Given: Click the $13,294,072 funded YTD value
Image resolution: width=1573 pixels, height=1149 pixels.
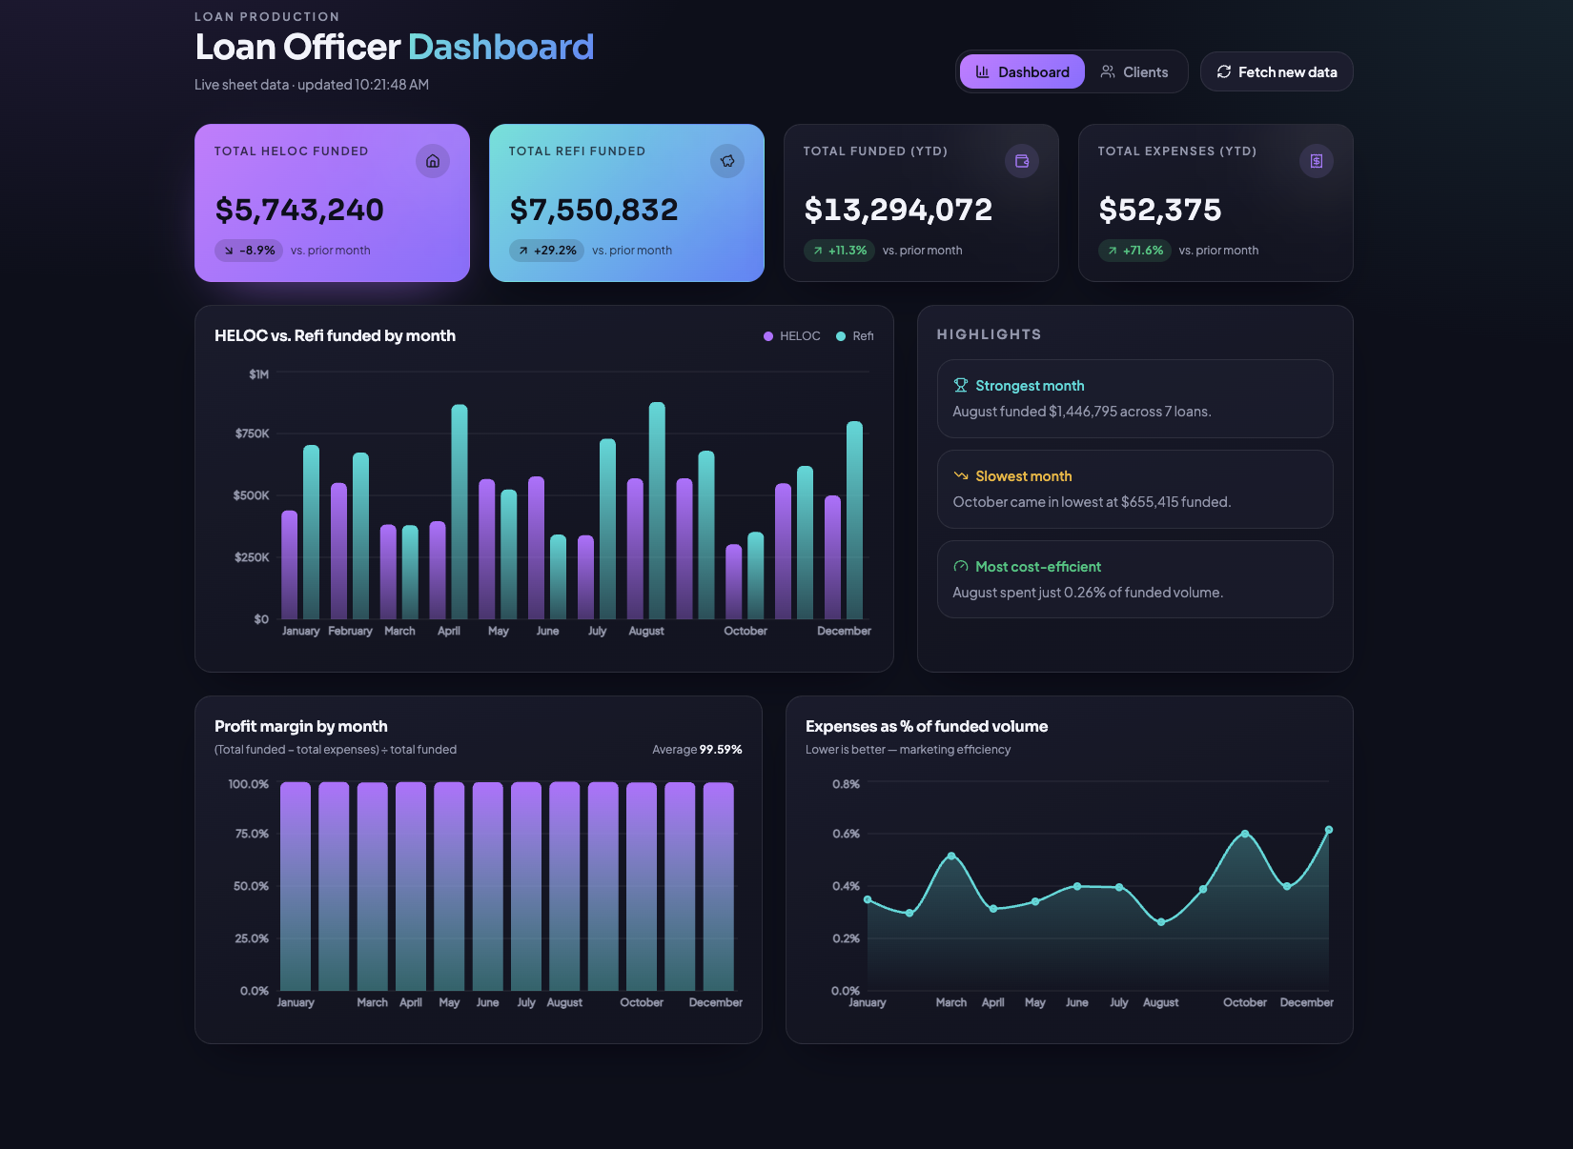Looking at the screenshot, I should [898, 210].
